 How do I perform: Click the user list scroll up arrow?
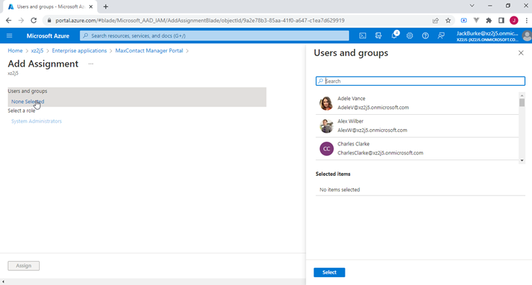522,95
